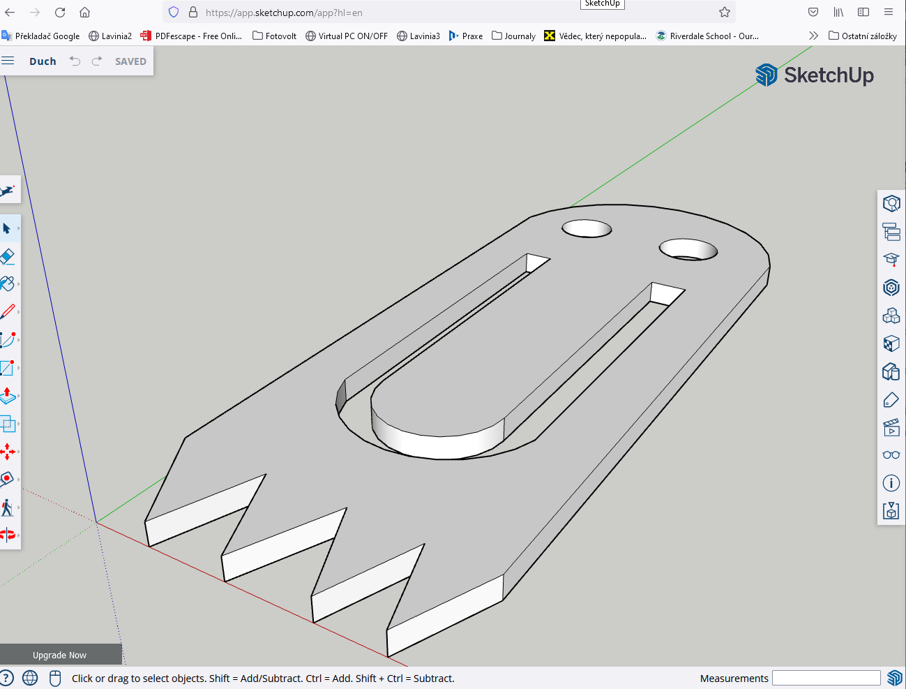Image resolution: width=906 pixels, height=689 pixels.
Task: Redo the last undone action
Action: [97, 61]
